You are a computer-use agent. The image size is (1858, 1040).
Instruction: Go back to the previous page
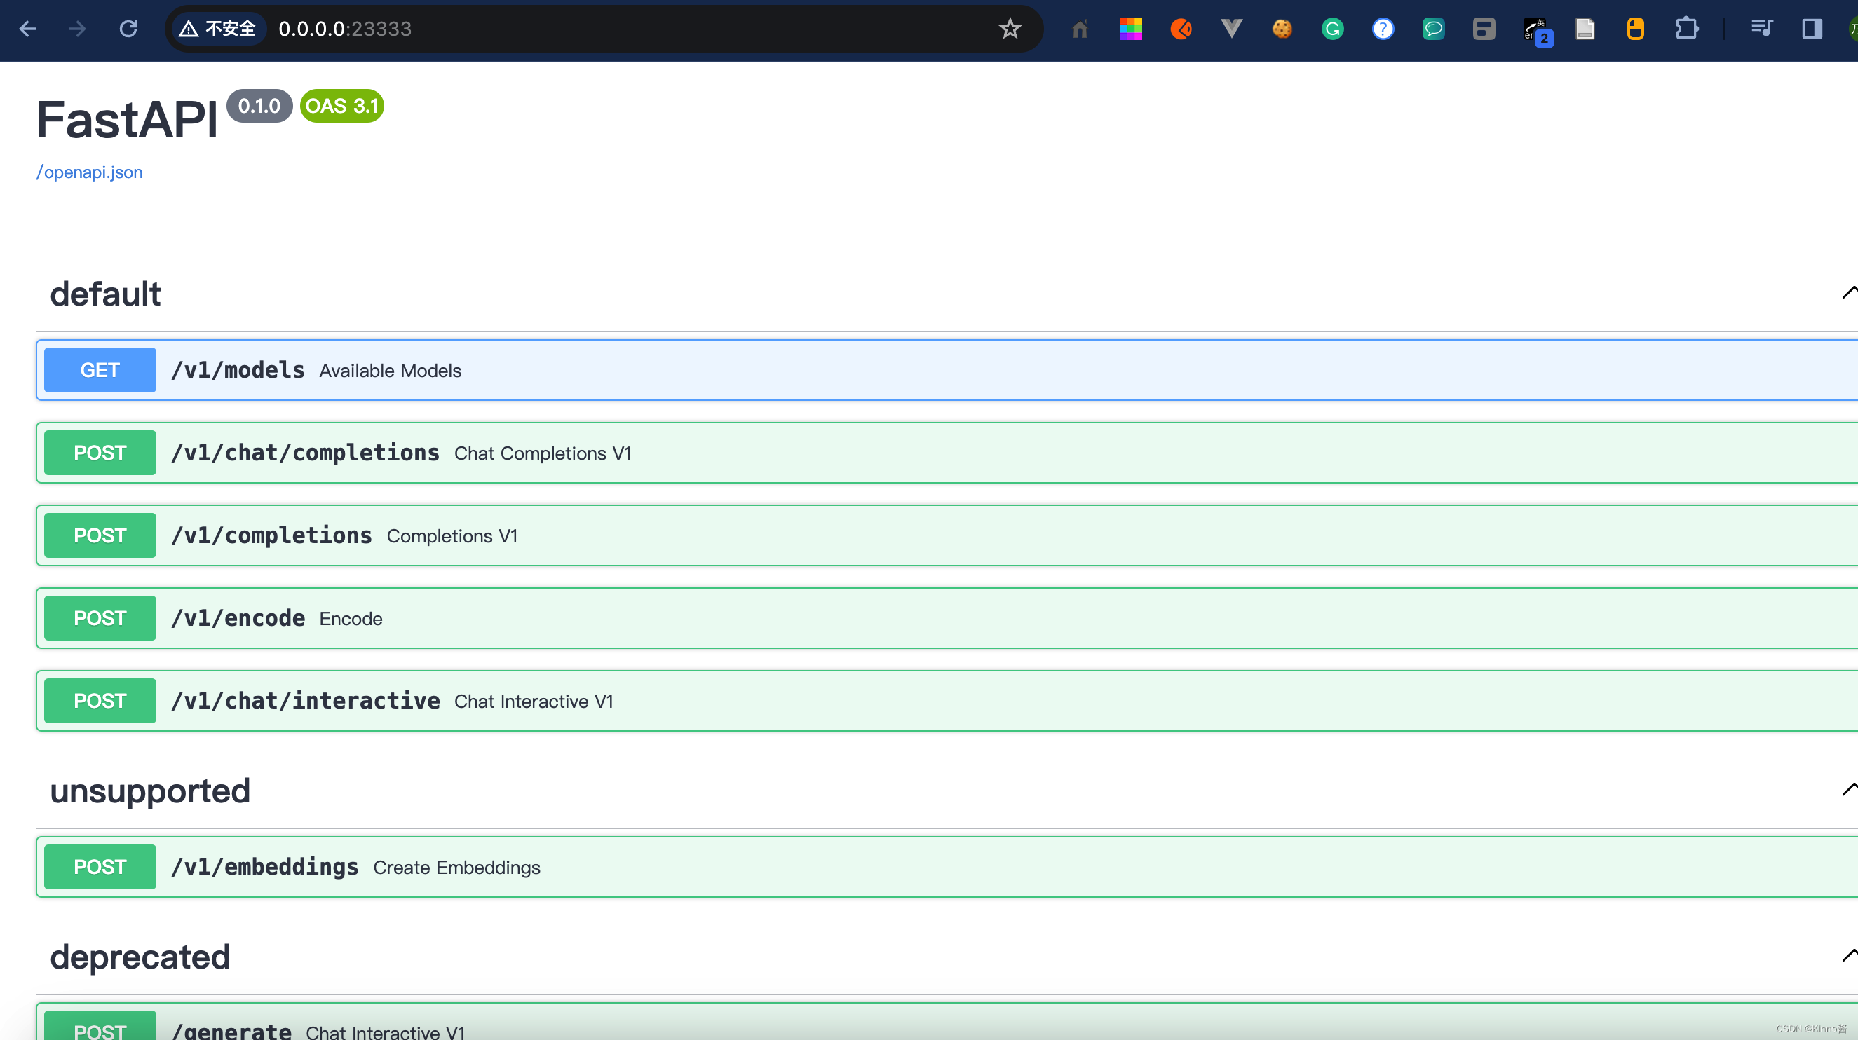click(27, 29)
